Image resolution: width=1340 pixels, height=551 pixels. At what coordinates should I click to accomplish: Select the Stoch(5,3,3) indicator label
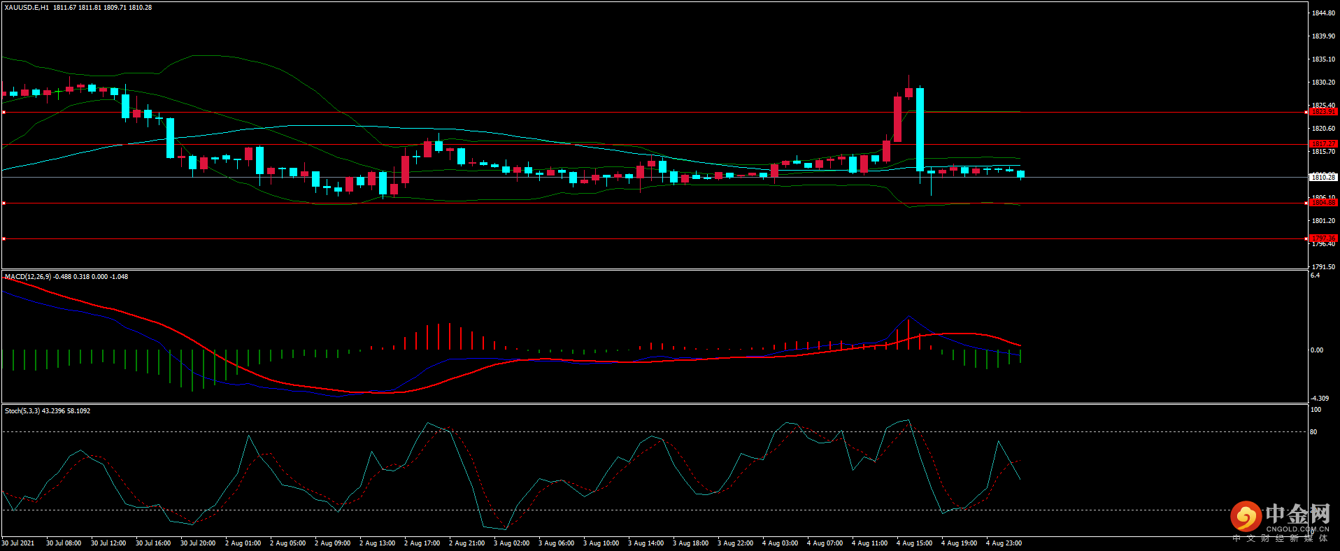point(22,411)
